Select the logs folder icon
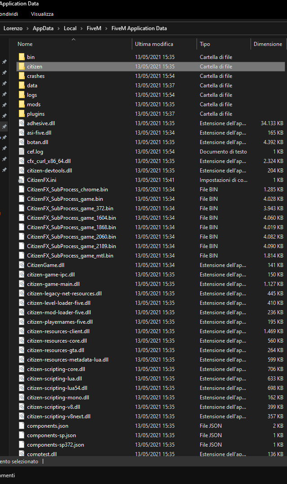The height and width of the screenshot is (484, 287). [x=22, y=95]
